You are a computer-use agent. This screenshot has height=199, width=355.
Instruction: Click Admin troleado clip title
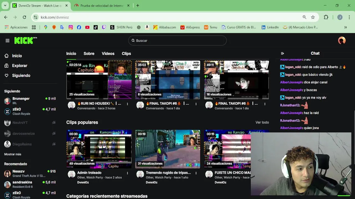click(x=89, y=173)
